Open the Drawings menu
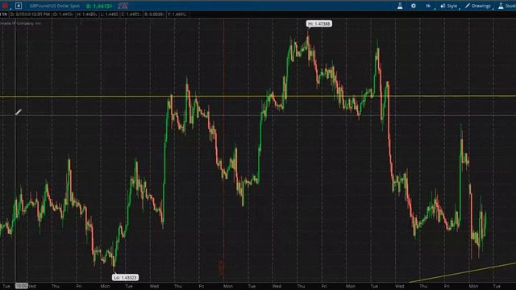The image size is (516, 290). coord(478,6)
